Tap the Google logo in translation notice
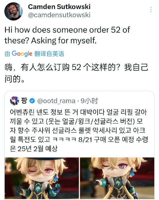Image resolution: width=159 pixels, height=200 pixels. (x=22, y=54)
